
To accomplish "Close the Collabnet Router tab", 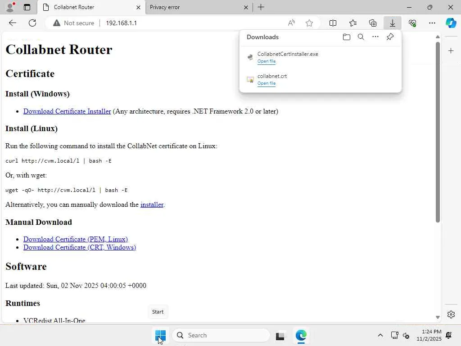I will (138, 7).
